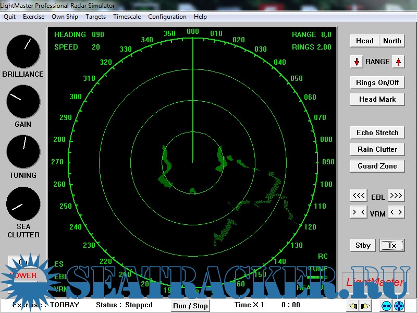Open the Timescale menu
This screenshot has width=417, height=313.
coord(127,17)
